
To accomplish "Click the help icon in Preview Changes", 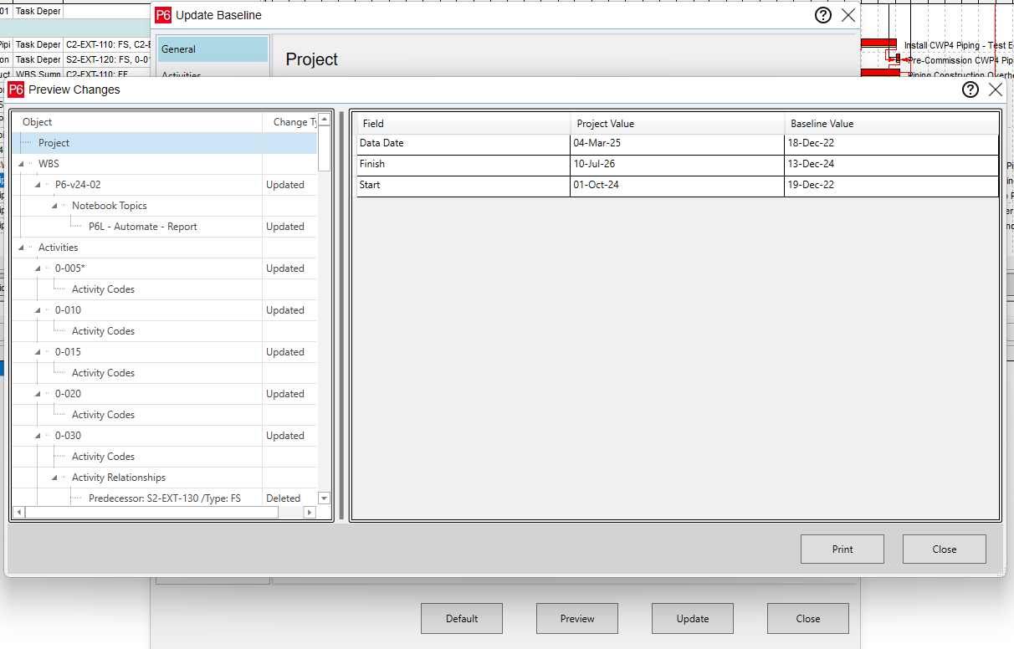I will [970, 90].
